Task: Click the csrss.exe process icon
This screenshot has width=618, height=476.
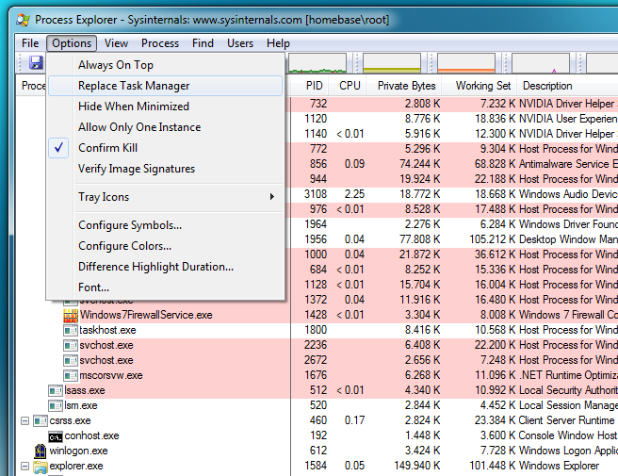Action: 41,420
